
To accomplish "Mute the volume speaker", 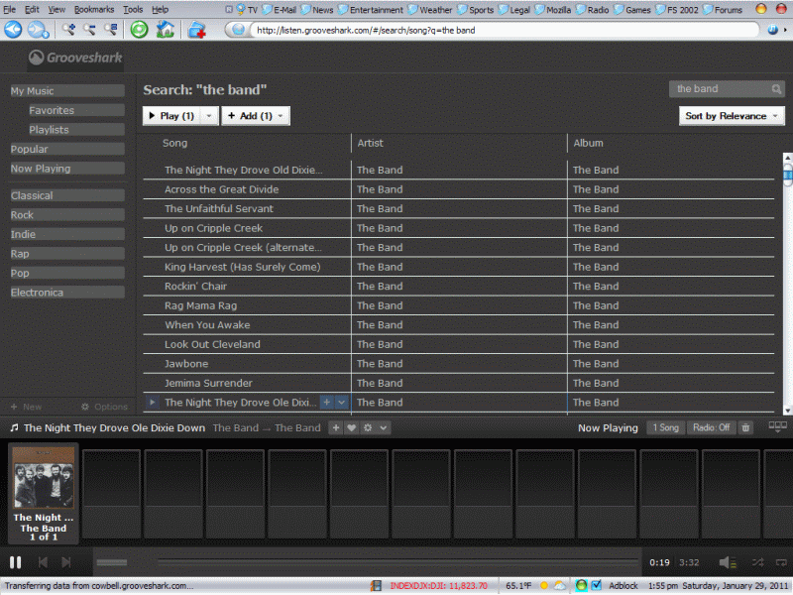I will [x=728, y=562].
